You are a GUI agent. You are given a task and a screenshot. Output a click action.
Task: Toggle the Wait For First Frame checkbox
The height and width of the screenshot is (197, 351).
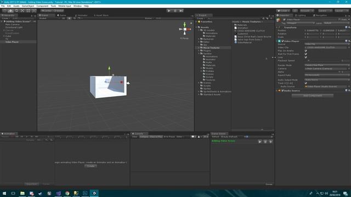coord(306,54)
